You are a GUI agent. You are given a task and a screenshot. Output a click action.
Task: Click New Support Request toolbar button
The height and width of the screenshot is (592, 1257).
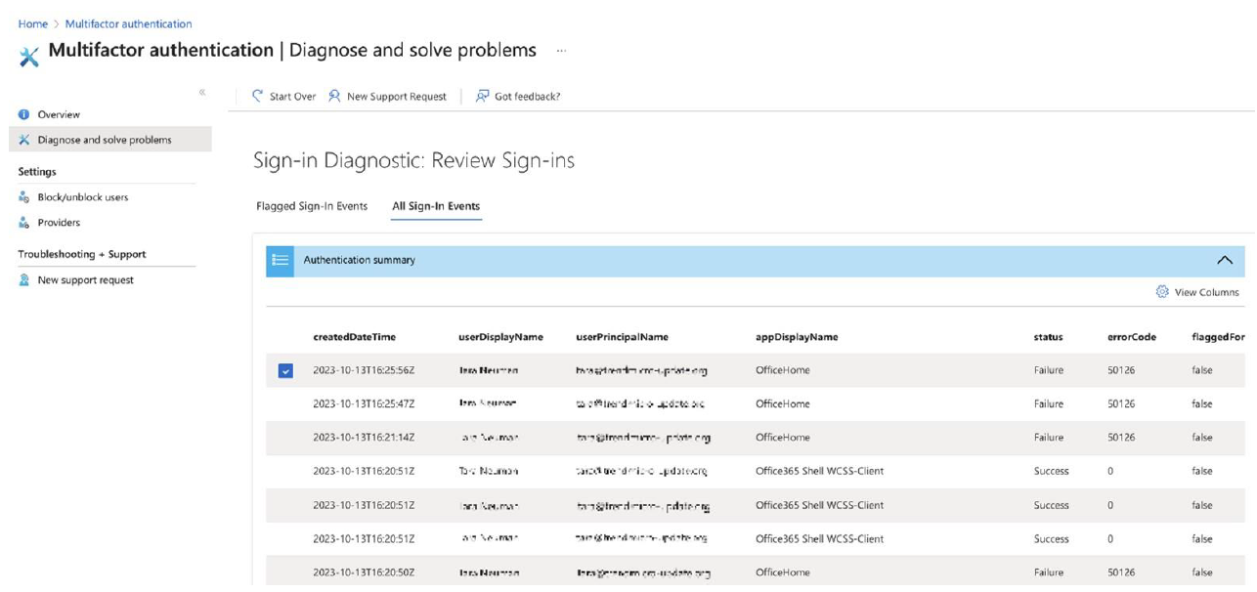pyautogui.click(x=387, y=96)
